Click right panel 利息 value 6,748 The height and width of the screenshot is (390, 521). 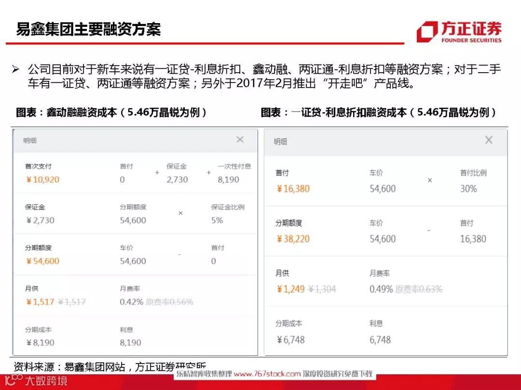click(380, 340)
